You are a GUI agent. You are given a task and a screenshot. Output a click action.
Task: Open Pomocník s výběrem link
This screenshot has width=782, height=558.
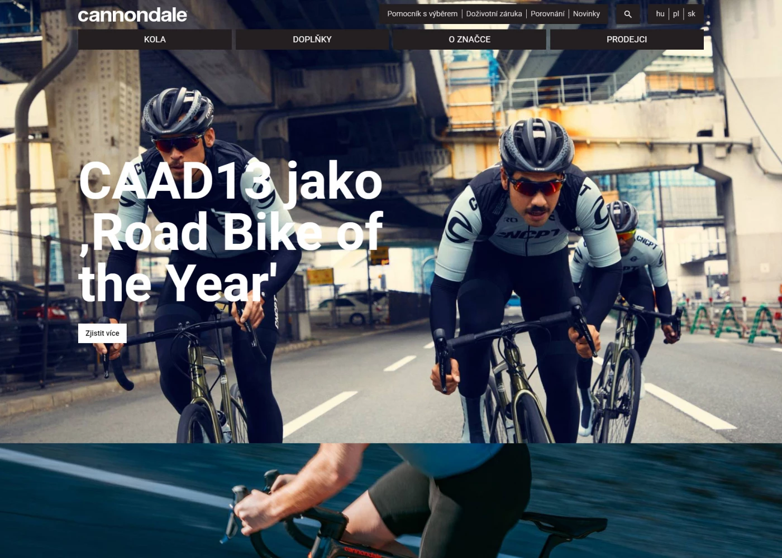pyautogui.click(x=422, y=14)
